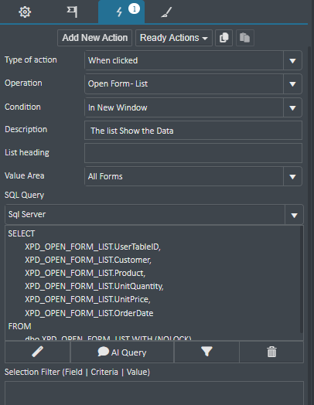Click the List heading input field
The height and width of the screenshot is (405, 314).
click(x=193, y=153)
